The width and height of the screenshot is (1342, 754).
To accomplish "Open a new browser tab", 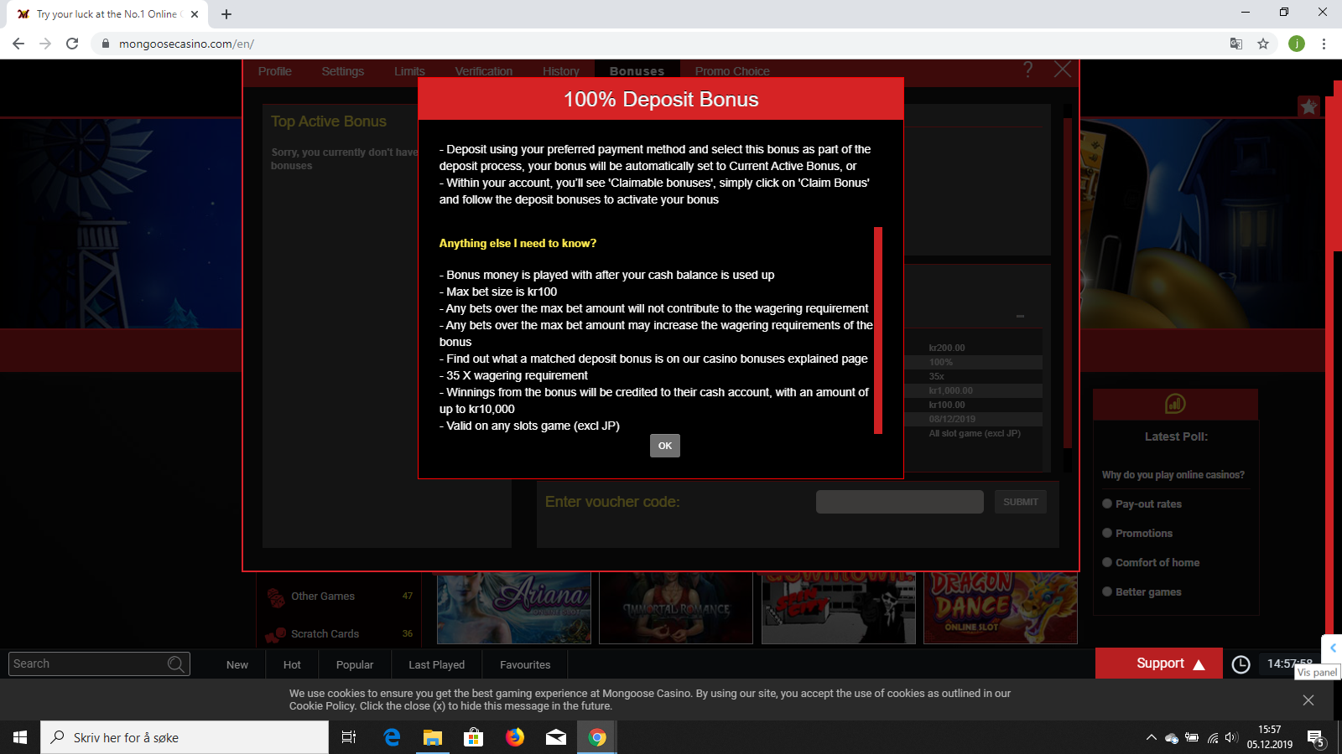I will 226,14.
